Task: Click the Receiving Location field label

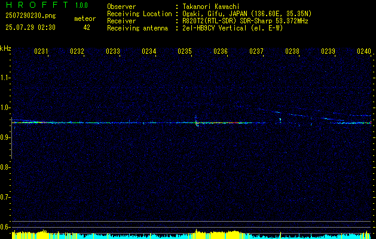Action: [139, 14]
